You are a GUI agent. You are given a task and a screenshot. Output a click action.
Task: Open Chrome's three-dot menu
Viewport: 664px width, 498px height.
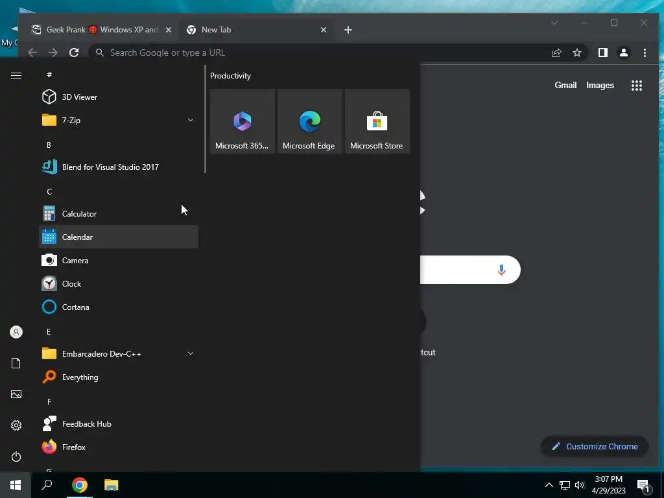[x=645, y=53]
